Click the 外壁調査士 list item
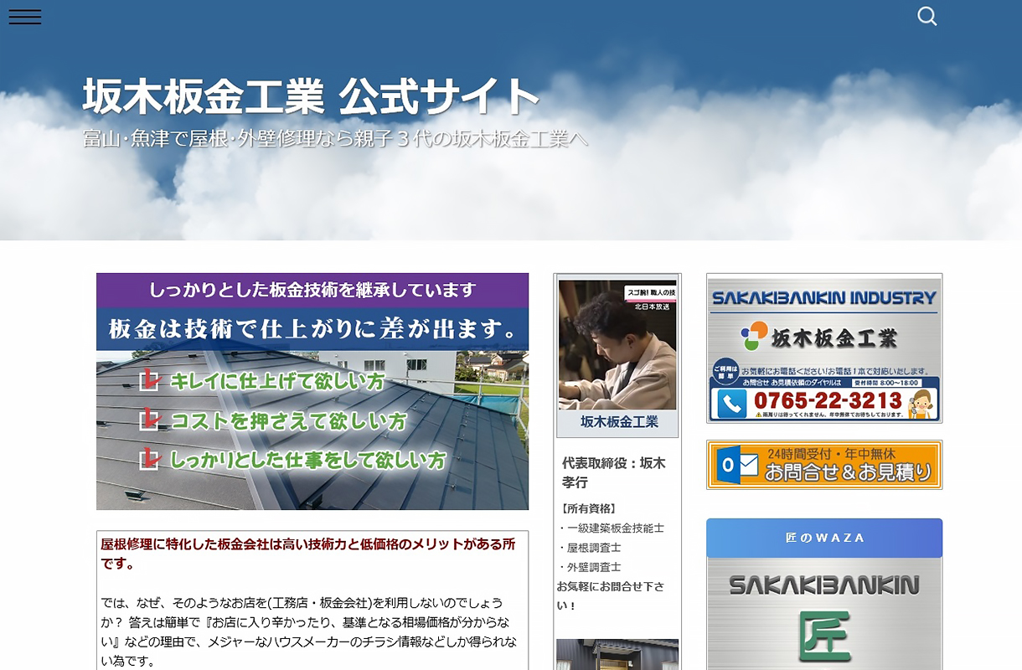The image size is (1022, 670). pos(590,567)
